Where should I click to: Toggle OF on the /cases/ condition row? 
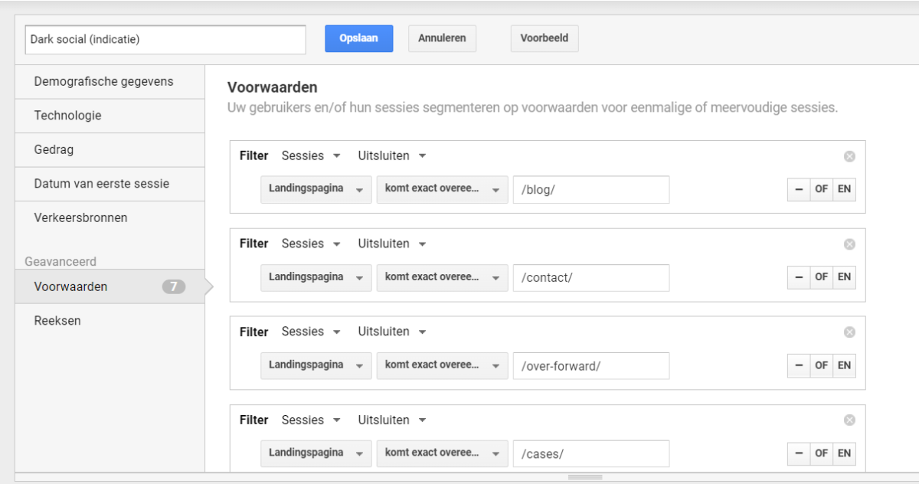coord(821,453)
